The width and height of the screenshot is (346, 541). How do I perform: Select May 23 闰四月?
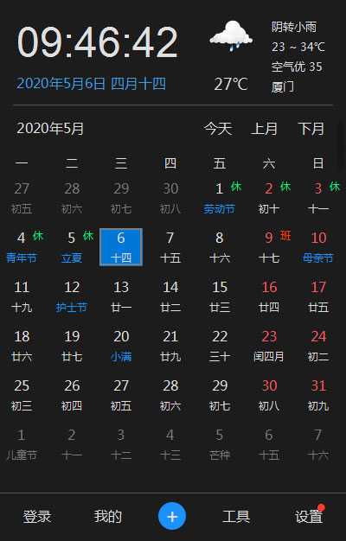click(269, 346)
